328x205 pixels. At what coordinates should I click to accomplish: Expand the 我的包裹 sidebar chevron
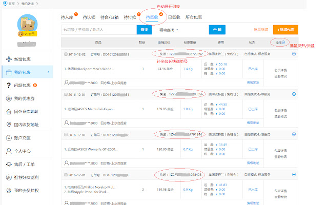coord(48,72)
